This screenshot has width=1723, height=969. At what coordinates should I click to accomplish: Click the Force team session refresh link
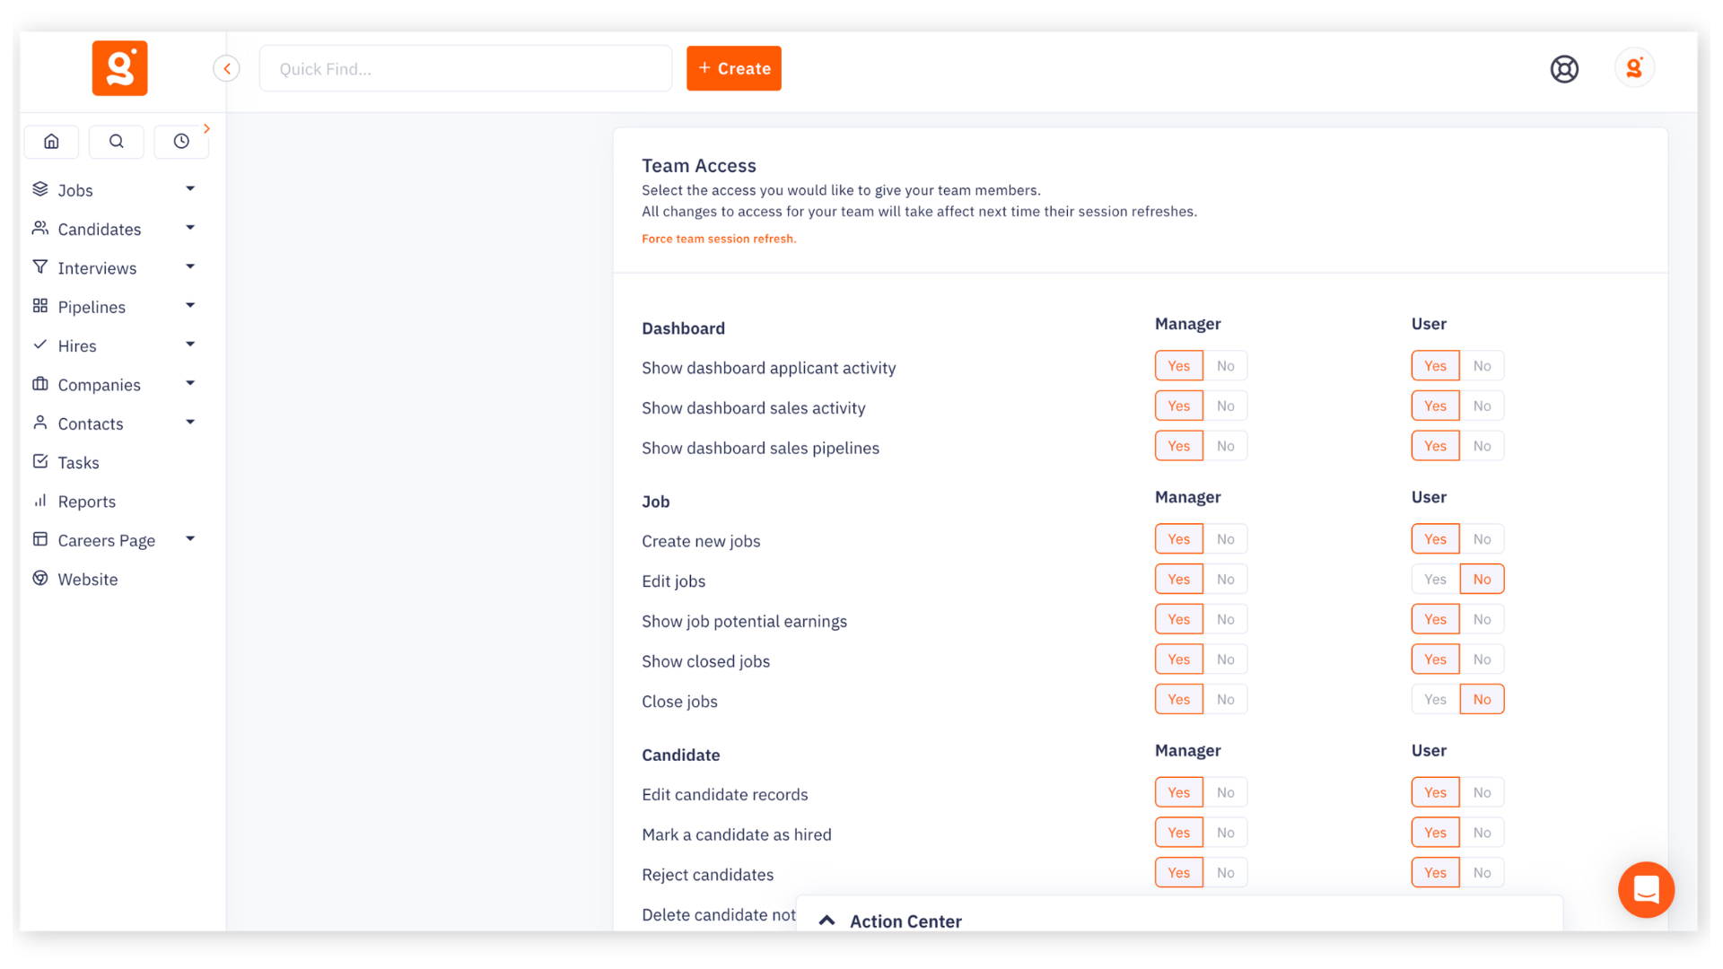(x=718, y=239)
